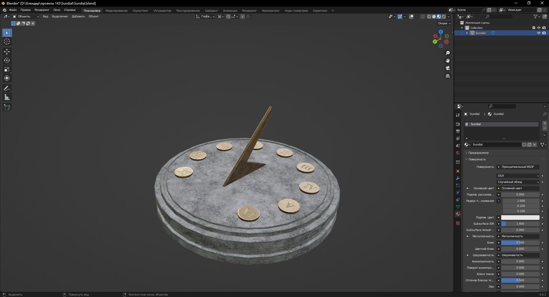Click the outliner search field
549x297 pixels.
(499, 17)
